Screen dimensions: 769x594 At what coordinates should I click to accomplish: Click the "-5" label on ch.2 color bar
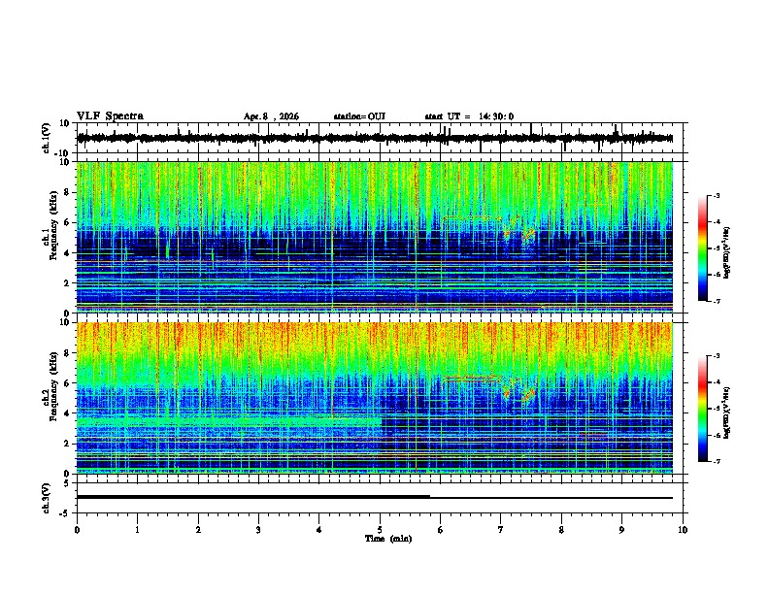pyautogui.click(x=717, y=409)
